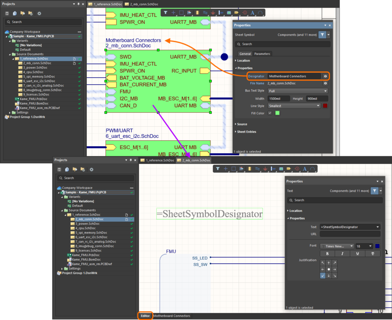Click the Editor tab at bottom
The height and width of the screenshot is (320, 392).
[x=145, y=316]
